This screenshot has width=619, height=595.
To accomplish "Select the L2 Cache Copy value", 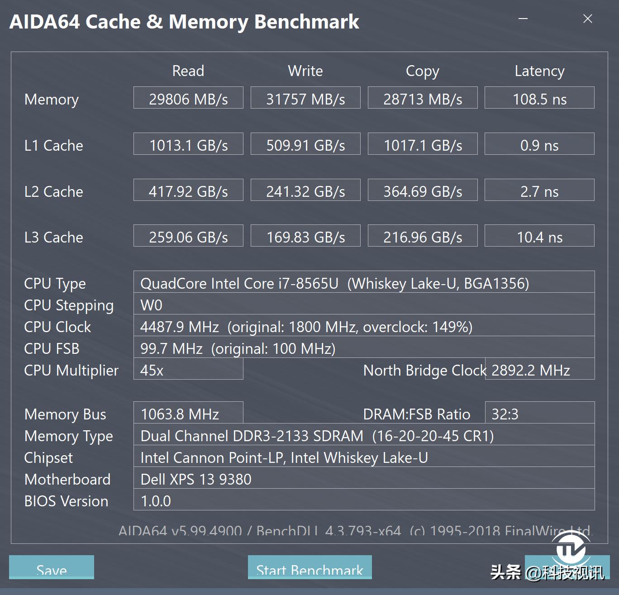I will [x=422, y=190].
